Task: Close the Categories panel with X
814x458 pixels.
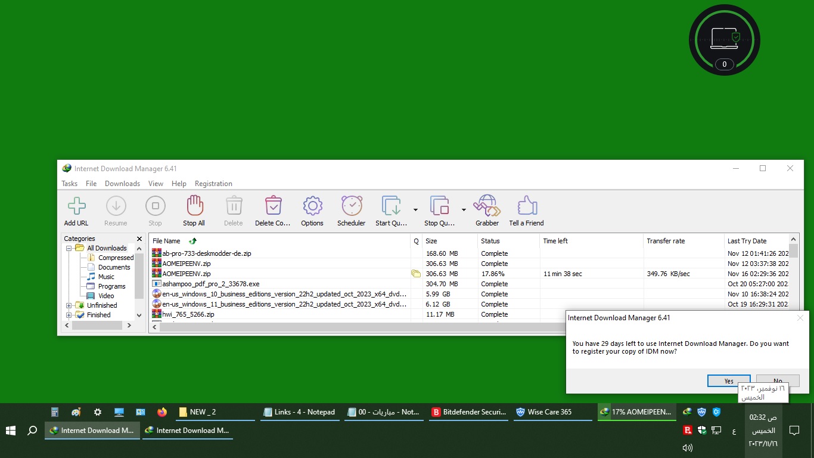Action: [x=139, y=239]
